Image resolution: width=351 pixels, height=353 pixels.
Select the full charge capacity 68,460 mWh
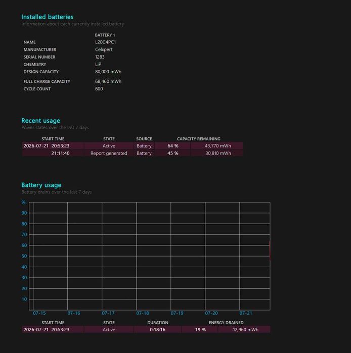click(108, 81)
